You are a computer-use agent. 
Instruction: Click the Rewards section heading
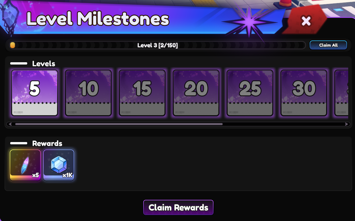click(x=47, y=143)
